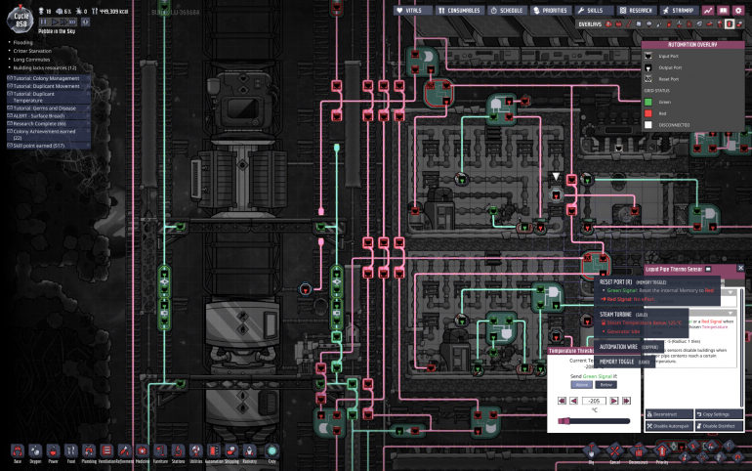Open the Shipping build category
752x471 pixels.
pos(231,451)
